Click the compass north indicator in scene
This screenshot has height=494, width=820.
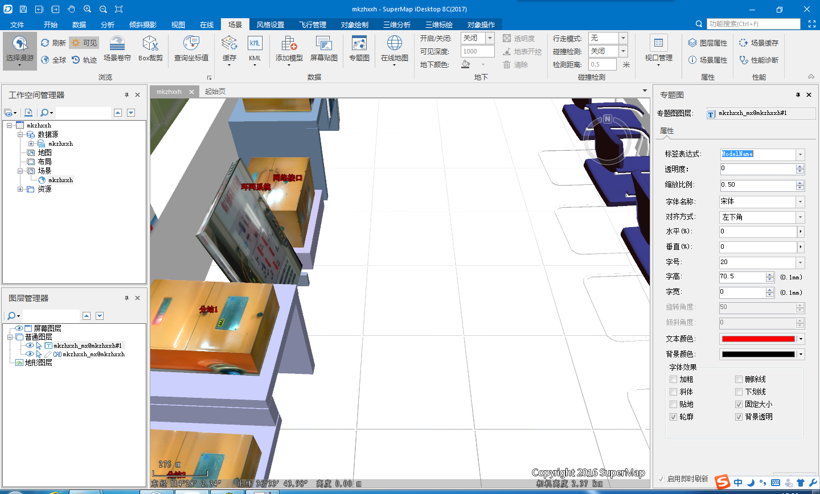(607, 119)
